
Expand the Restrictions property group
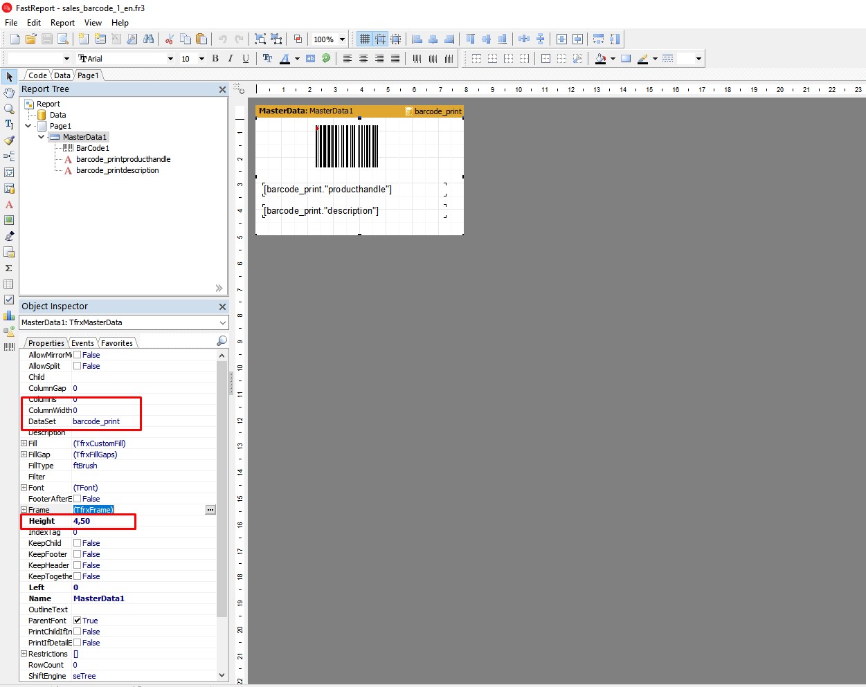[x=24, y=654]
